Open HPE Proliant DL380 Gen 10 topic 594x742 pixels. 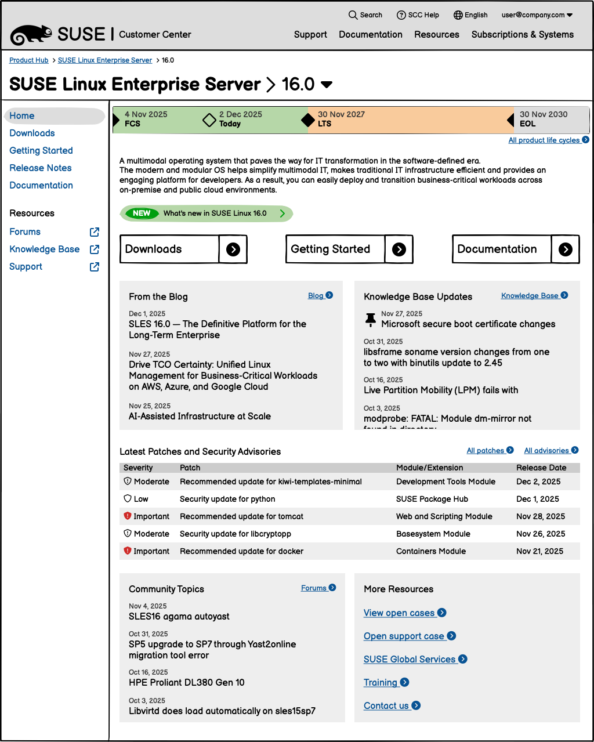coord(187,683)
